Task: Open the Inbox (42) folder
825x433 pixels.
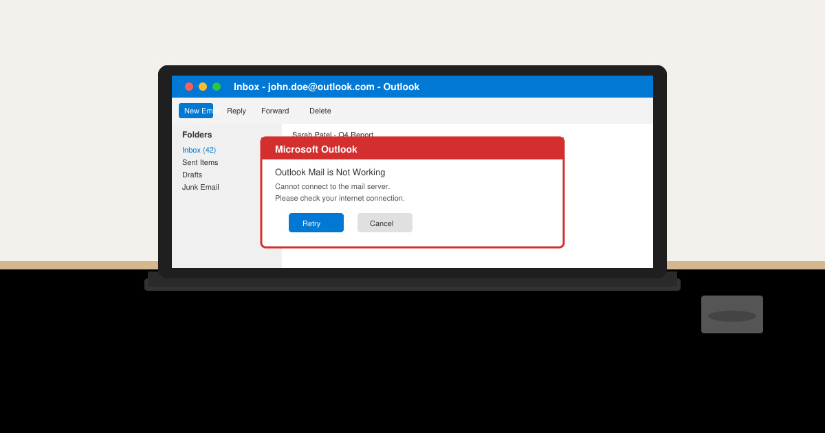Action: coord(199,150)
